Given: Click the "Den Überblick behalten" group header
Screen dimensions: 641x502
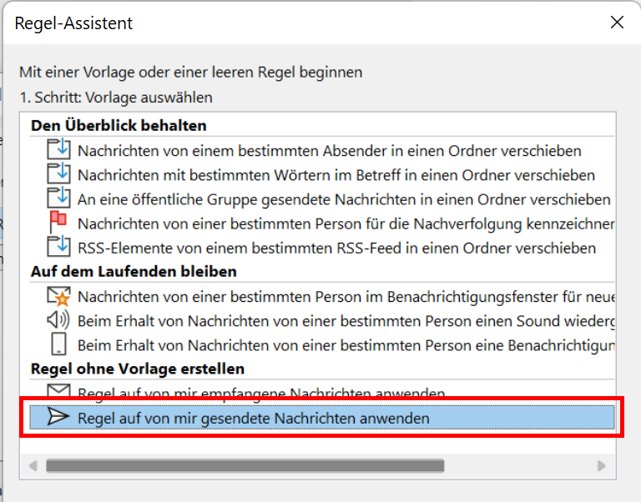Looking at the screenshot, I should tap(119, 125).
